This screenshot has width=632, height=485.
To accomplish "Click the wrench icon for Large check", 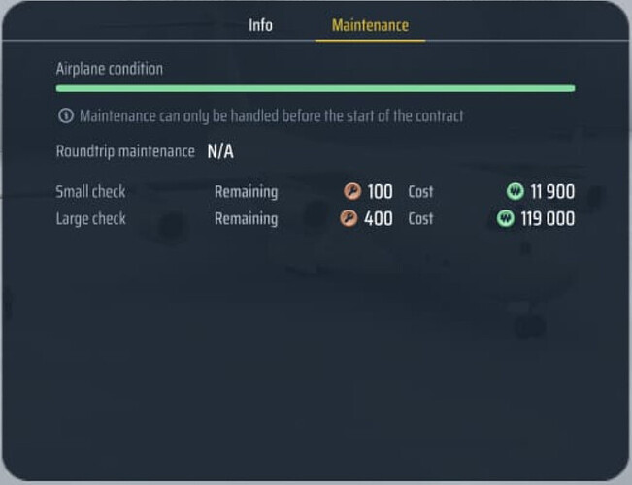I will tap(349, 218).
